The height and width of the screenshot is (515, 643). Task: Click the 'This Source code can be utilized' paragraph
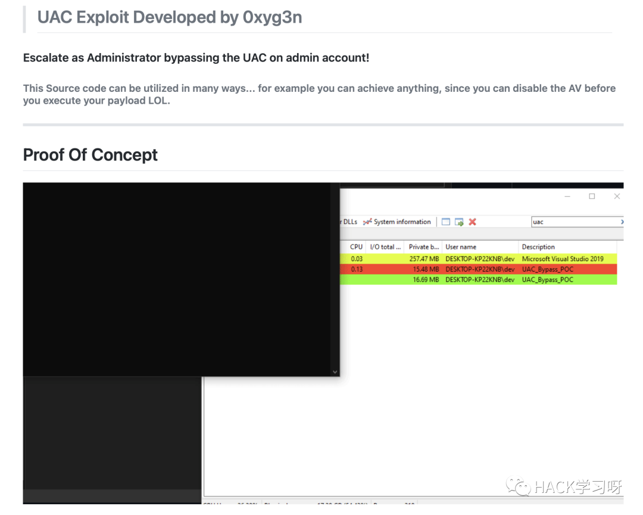(319, 94)
